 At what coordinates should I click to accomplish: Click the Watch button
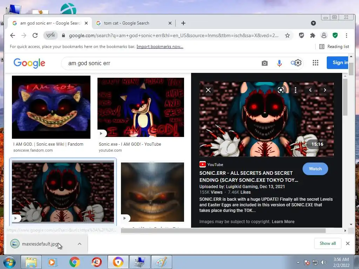(x=315, y=169)
